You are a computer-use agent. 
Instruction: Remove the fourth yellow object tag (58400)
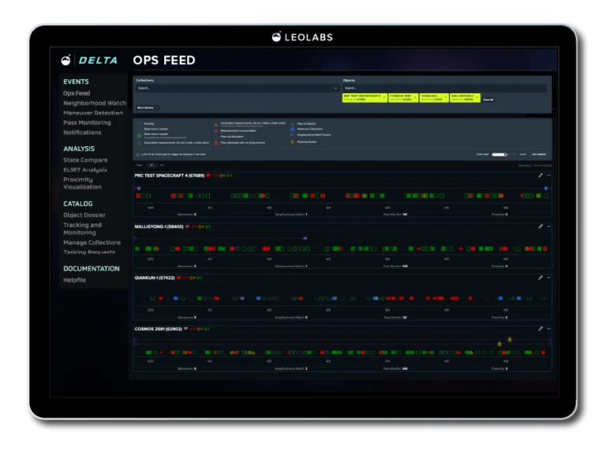click(477, 97)
